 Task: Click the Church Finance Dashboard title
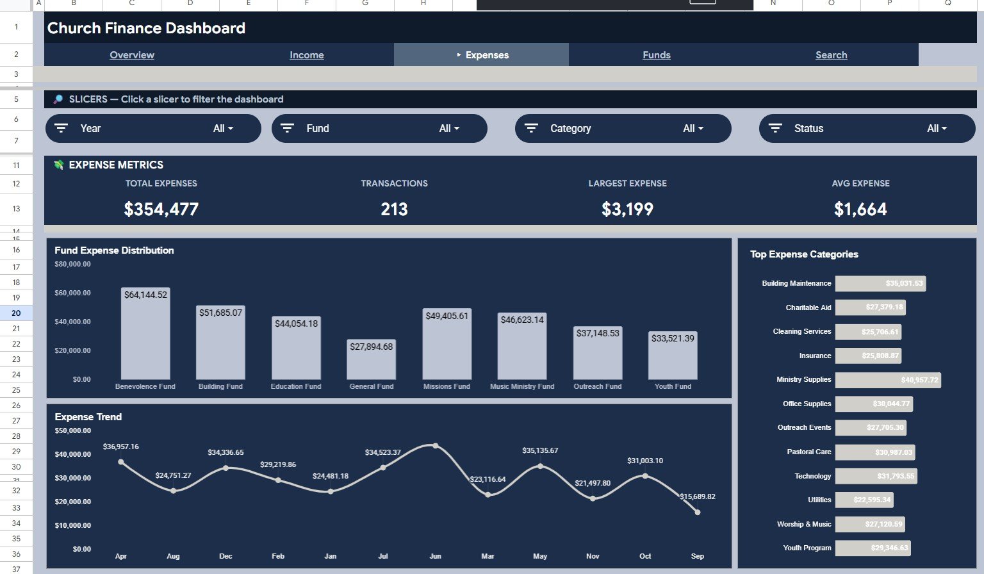(146, 28)
